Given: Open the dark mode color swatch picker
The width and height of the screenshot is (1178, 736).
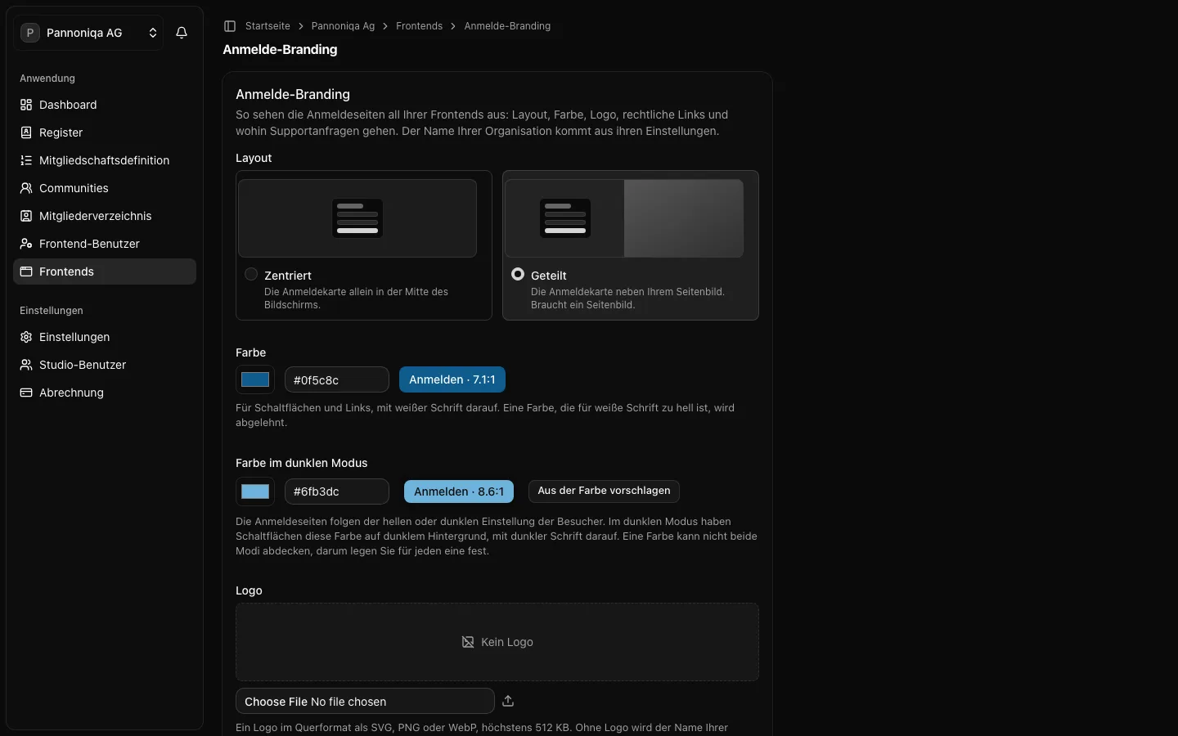Looking at the screenshot, I should coord(255,491).
